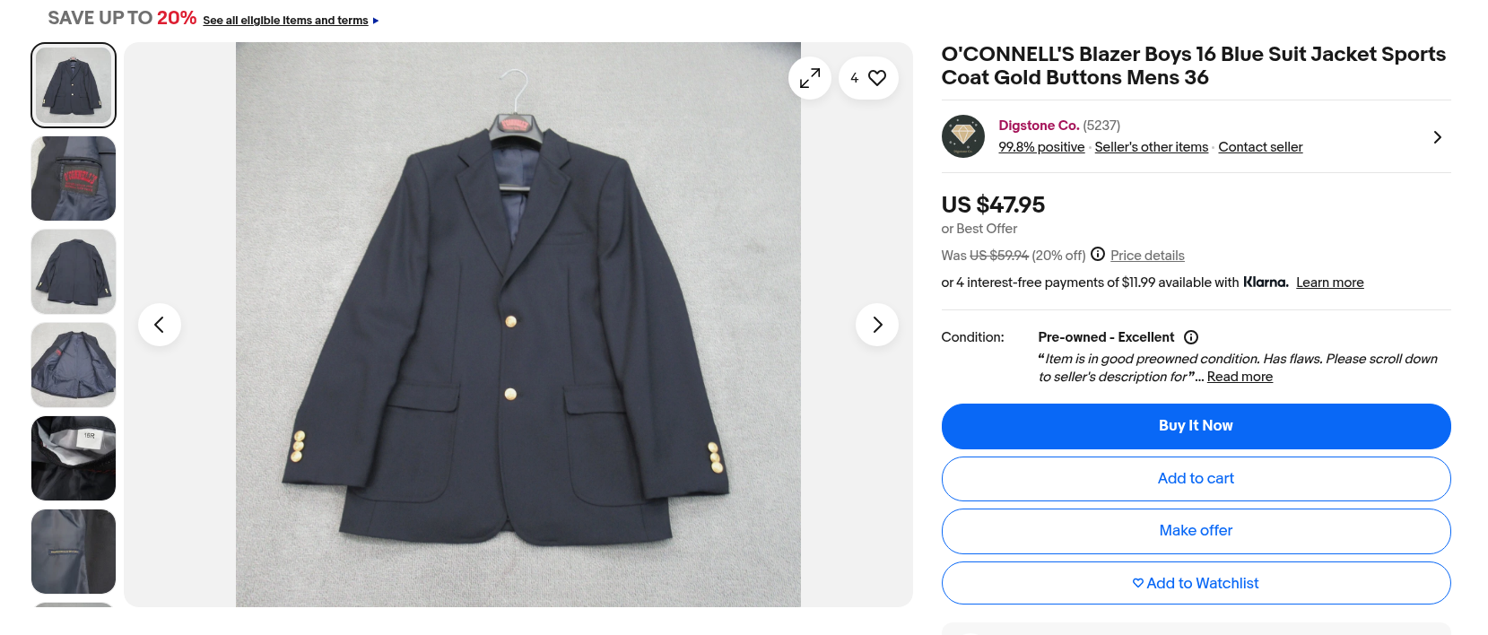Show next product photo with right arrow
The height and width of the screenshot is (635, 1488).
(x=877, y=325)
